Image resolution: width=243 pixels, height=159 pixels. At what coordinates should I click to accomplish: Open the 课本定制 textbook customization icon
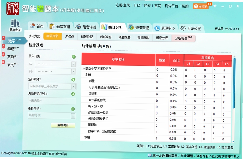click(15, 25)
